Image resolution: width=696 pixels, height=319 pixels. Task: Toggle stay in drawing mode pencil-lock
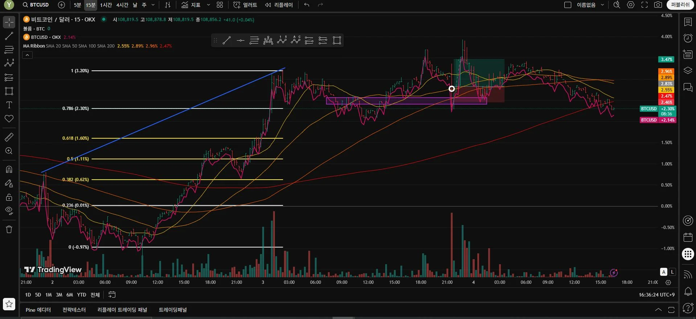click(x=9, y=183)
